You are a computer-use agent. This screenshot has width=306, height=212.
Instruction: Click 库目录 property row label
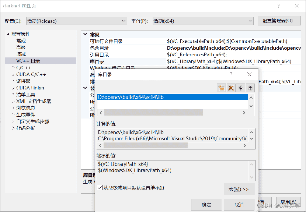(97, 61)
